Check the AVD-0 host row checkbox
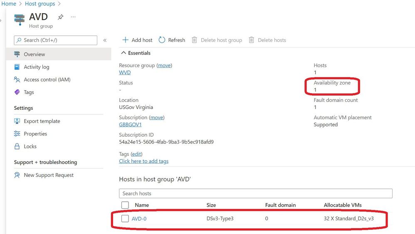The height and width of the screenshot is (234, 415). [x=125, y=219]
